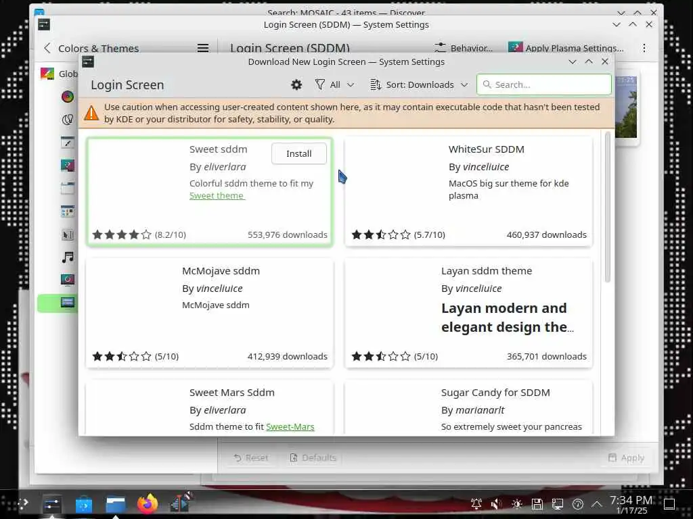This screenshot has width=693, height=519.
Task: Open the Sort: Downloads dropdown
Action: [x=419, y=84]
